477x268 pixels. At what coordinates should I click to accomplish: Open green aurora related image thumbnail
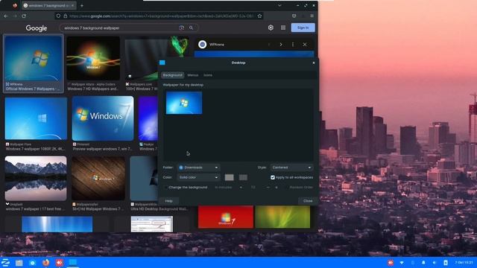(282, 217)
